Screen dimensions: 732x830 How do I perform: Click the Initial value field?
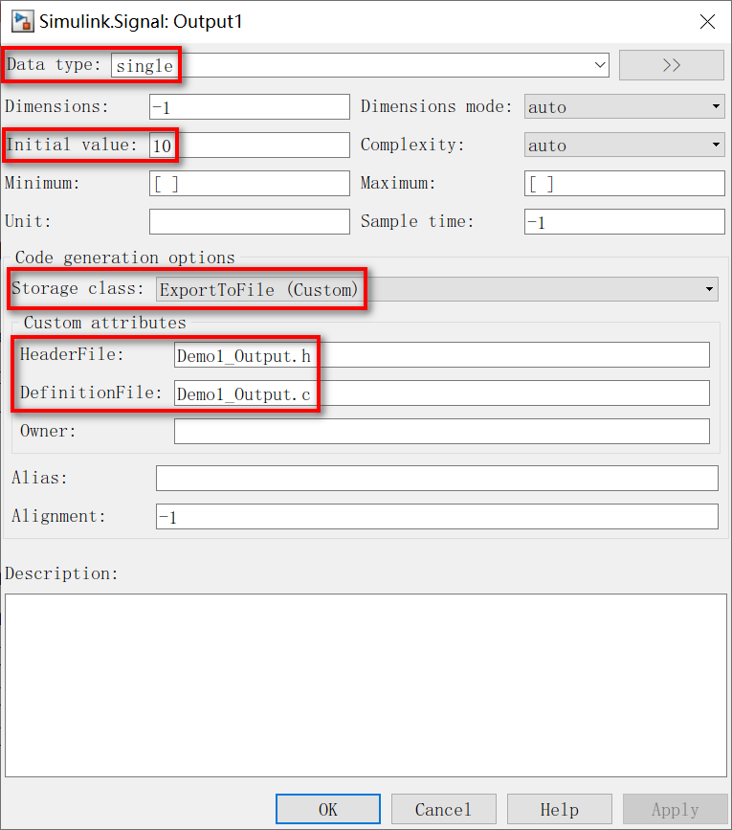pyautogui.click(x=250, y=146)
